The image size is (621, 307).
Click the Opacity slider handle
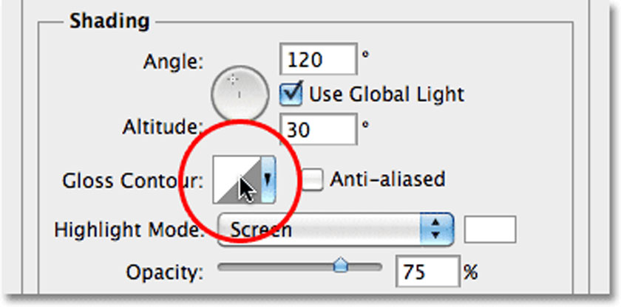pos(340,266)
